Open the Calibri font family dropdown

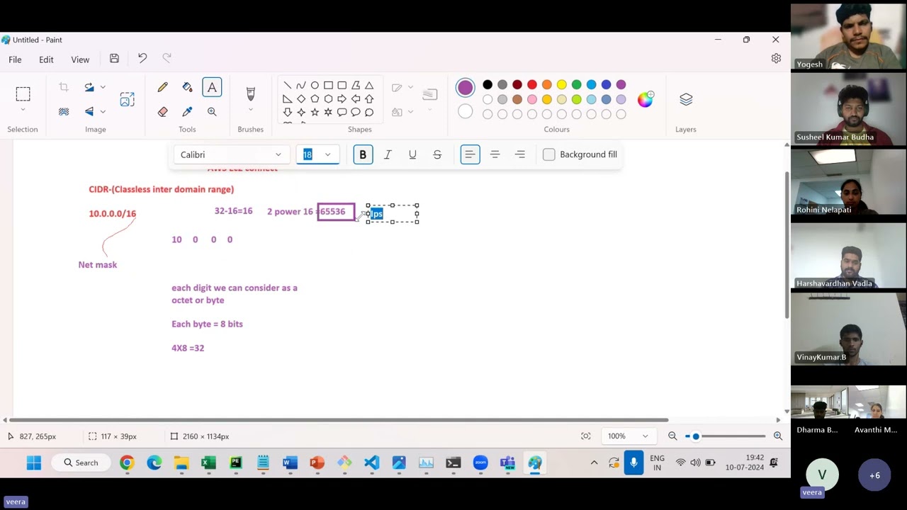(231, 154)
